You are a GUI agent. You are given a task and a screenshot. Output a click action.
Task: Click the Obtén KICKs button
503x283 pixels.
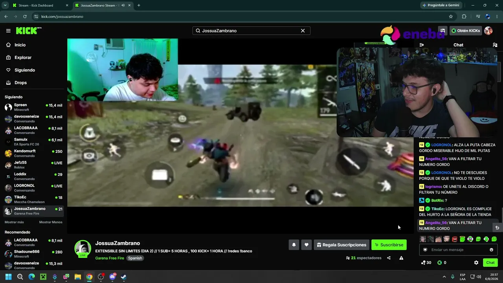point(466,31)
